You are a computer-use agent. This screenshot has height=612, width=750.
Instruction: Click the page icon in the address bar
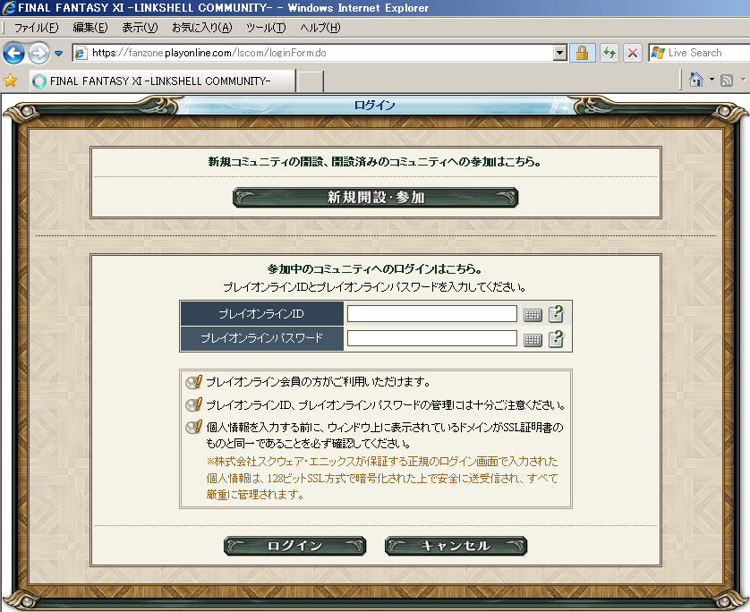81,53
